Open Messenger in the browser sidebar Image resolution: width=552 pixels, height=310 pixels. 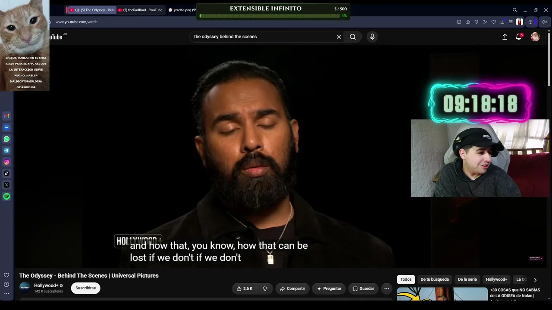(x=6, y=127)
